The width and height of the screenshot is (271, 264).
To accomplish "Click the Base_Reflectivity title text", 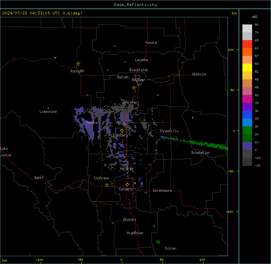I will (x=135, y=5).
